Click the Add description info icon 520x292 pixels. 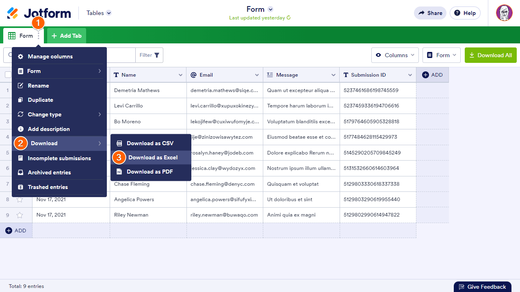point(21,129)
